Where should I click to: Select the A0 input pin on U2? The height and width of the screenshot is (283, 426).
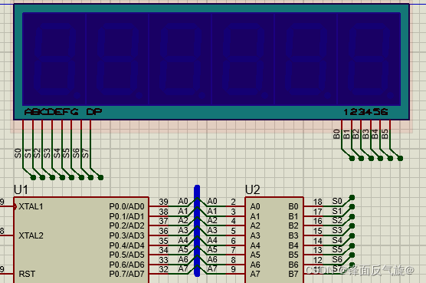[255, 206]
